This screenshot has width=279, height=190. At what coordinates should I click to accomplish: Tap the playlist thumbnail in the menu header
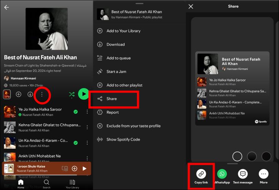(x=103, y=14)
